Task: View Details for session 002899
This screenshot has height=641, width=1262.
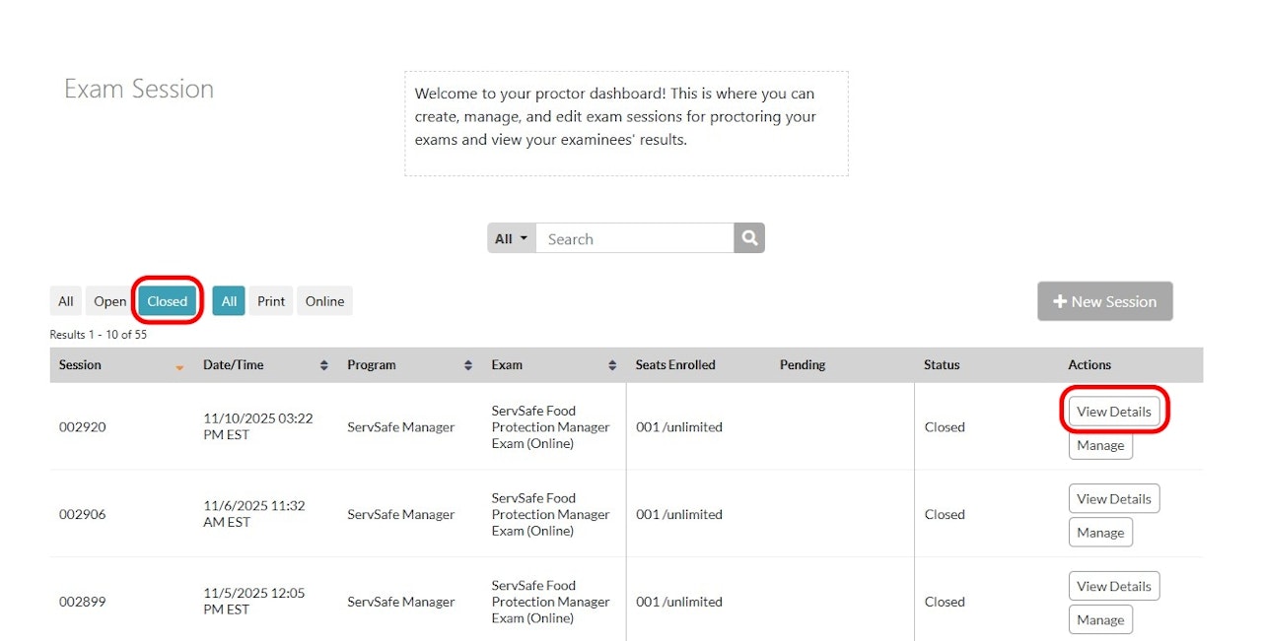Action: (1114, 586)
